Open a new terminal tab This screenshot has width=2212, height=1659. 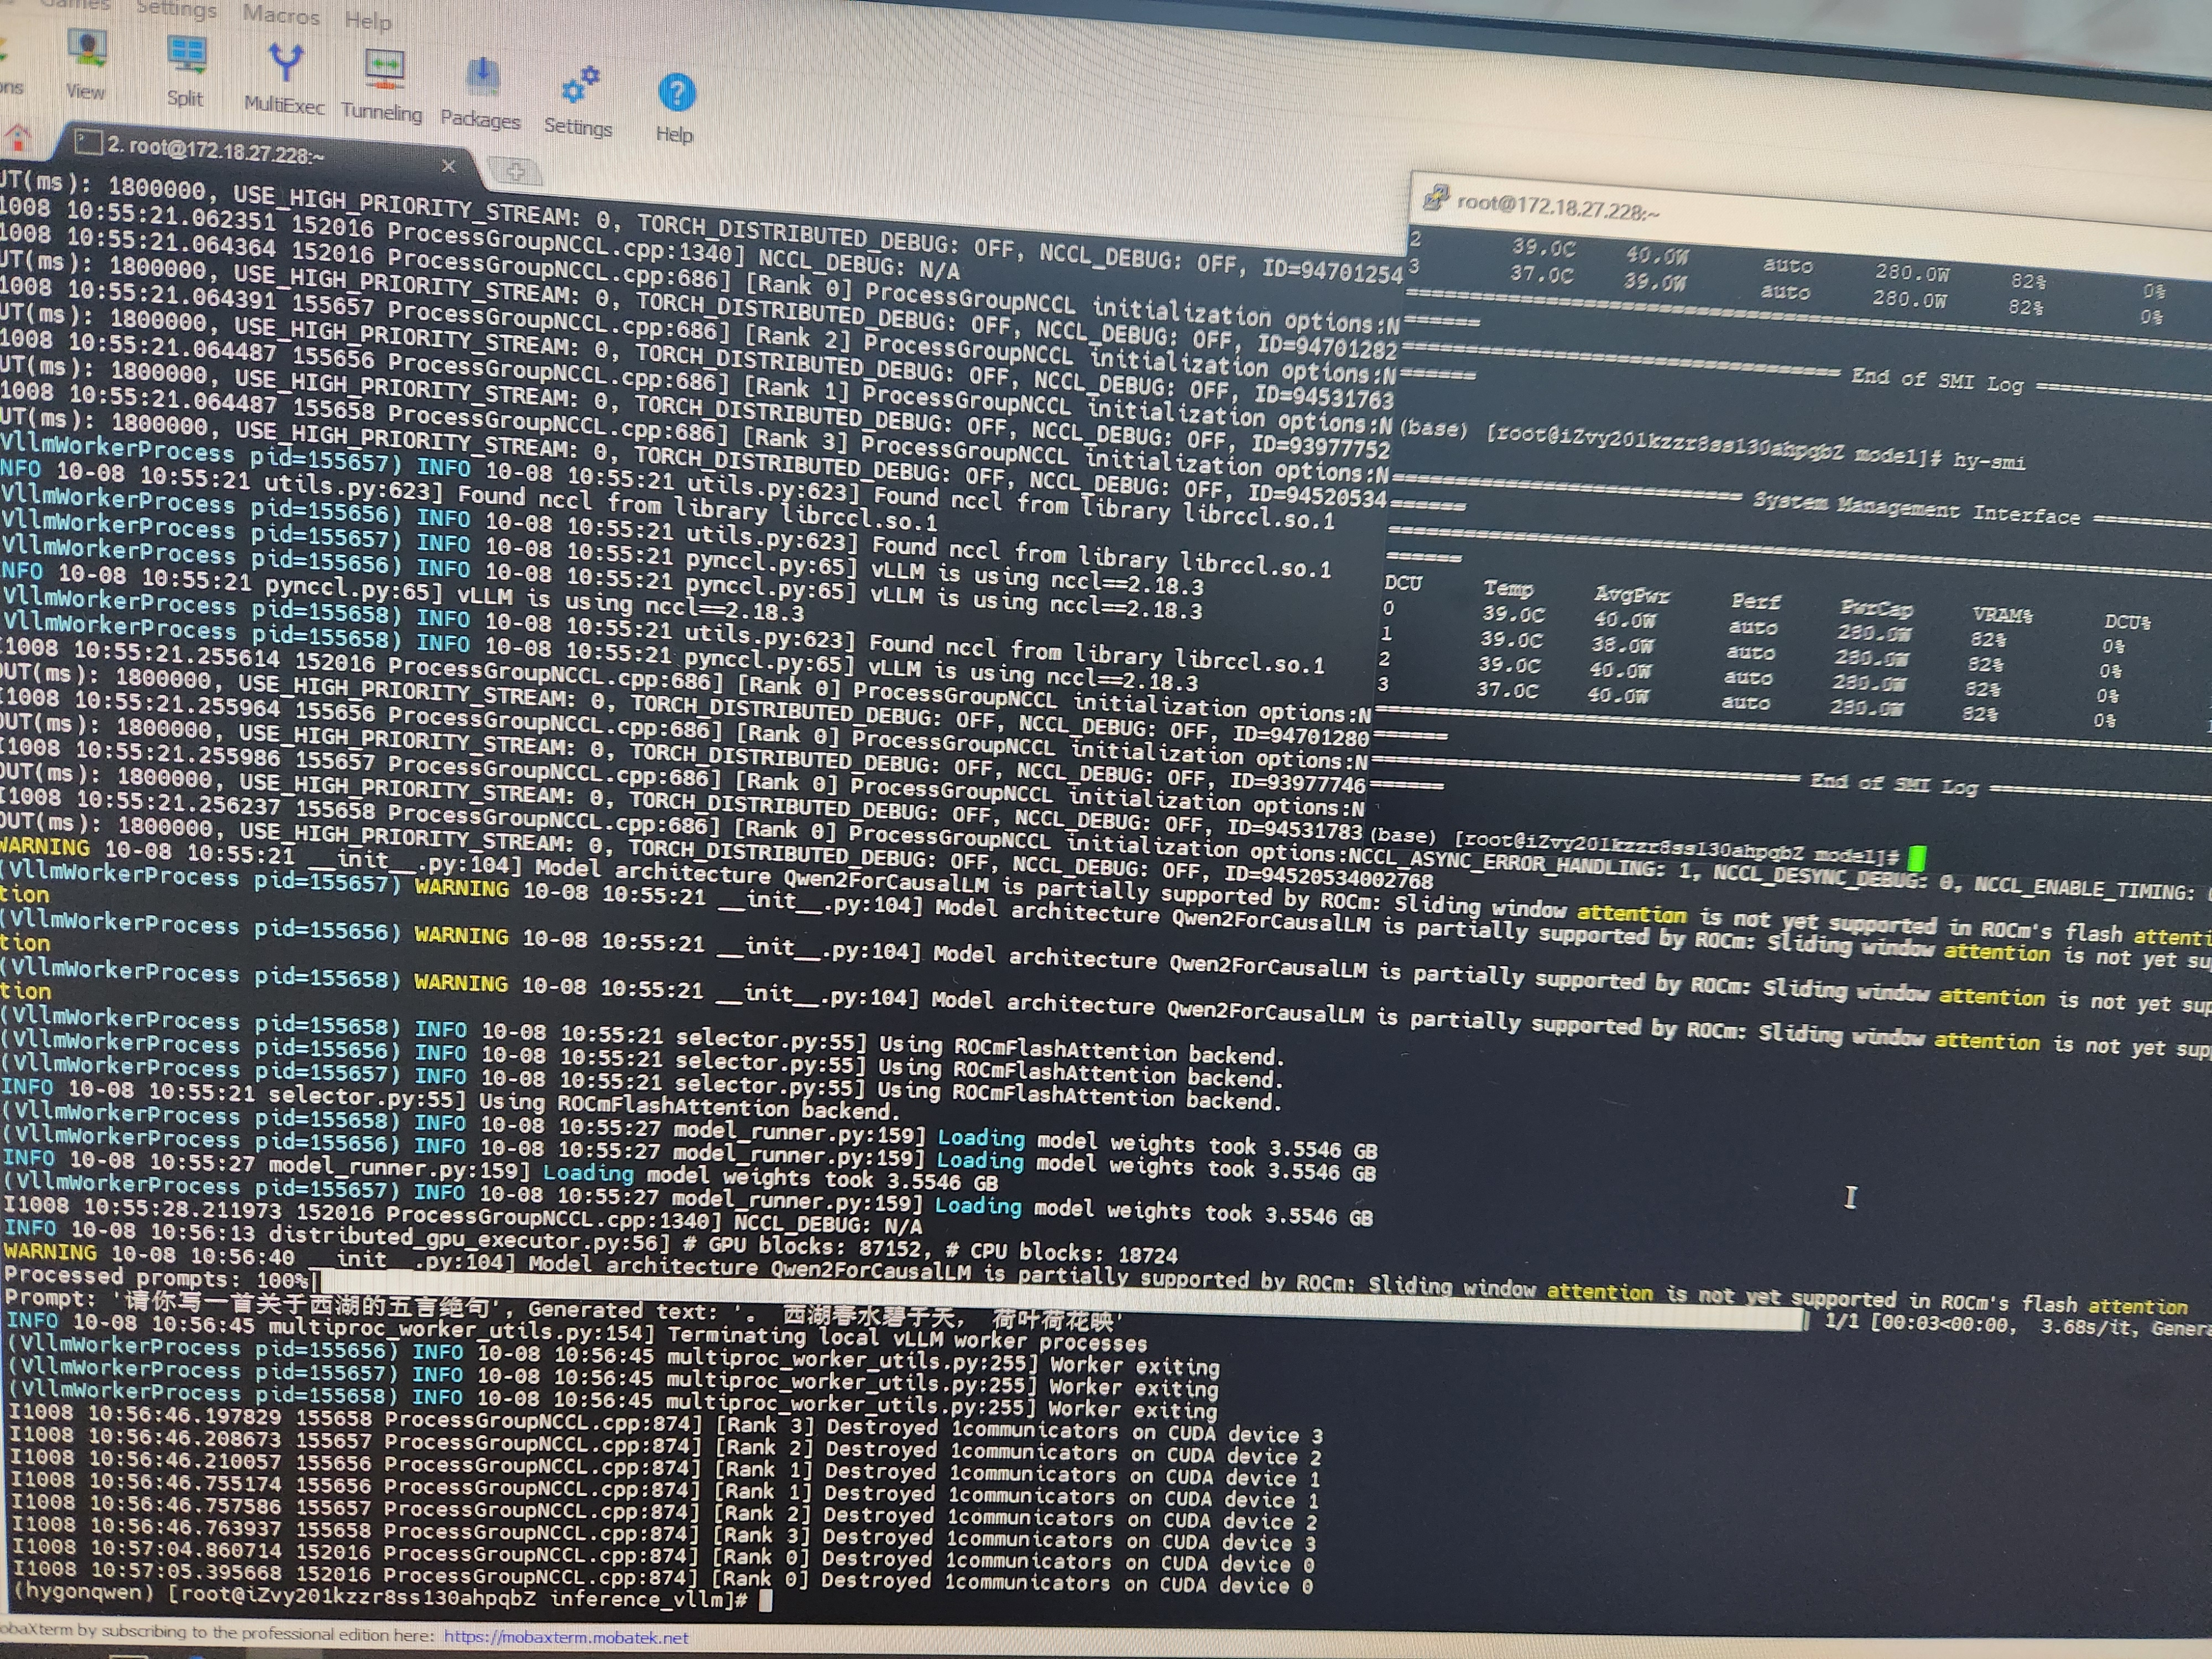515,172
